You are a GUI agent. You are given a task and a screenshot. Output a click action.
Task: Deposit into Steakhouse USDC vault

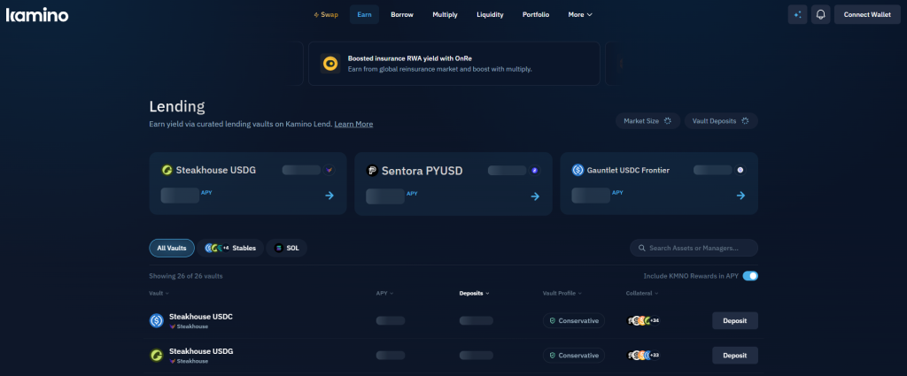click(734, 320)
